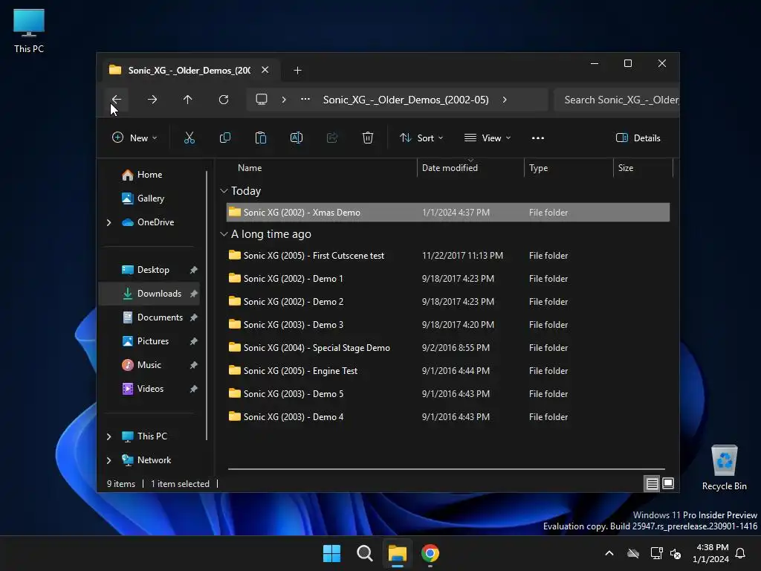Go forward using the forward arrow
This screenshot has width=761, height=571.
tap(152, 100)
